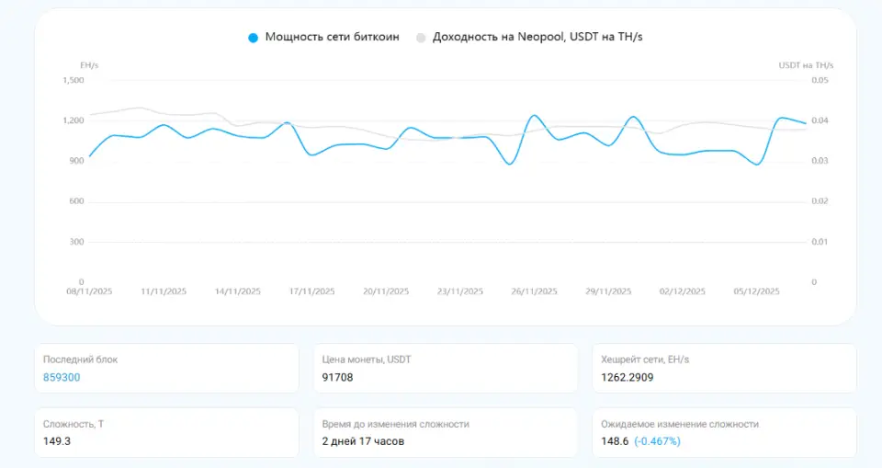
Task: Click the -0.467% difficulty change percentage
Action: (x=657, y=441)
